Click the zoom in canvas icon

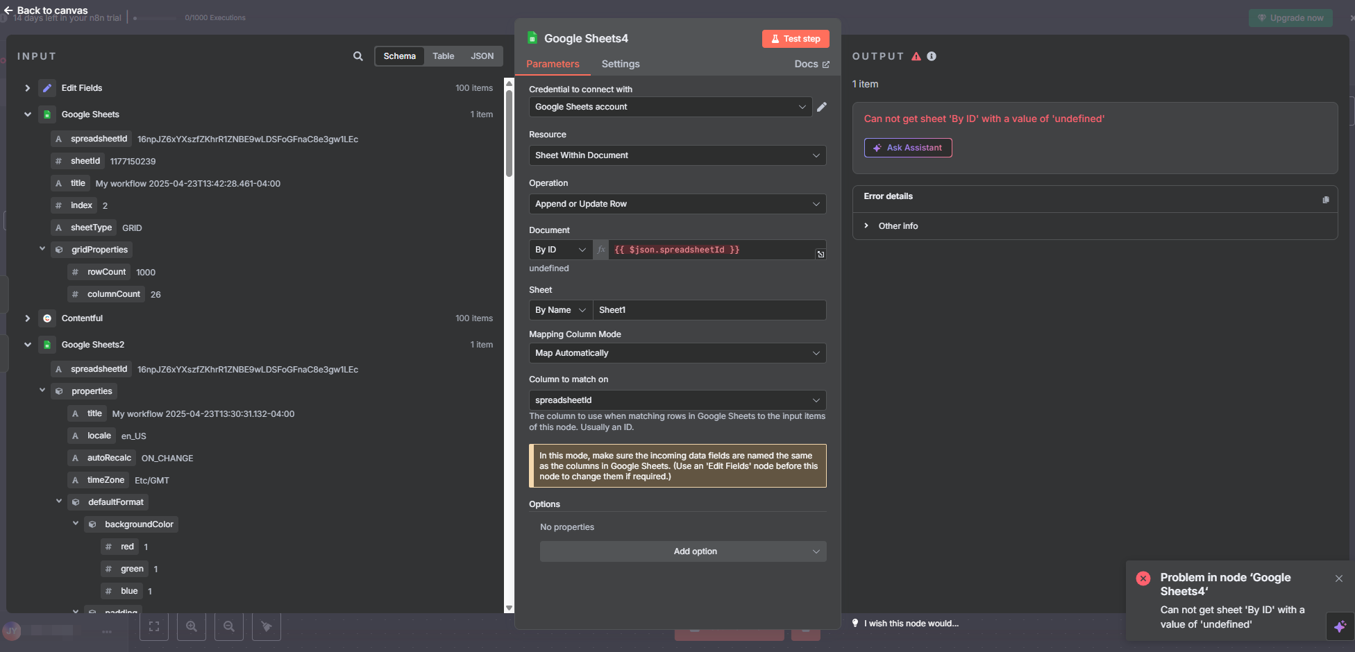(x=192, y=626)
